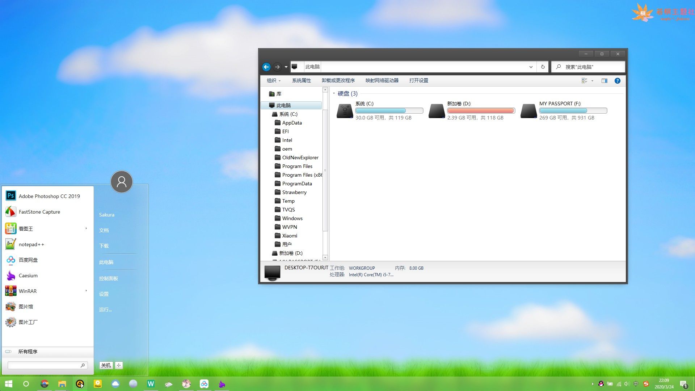Open the WPS Writer taskbar icon
This screenshot has height=391, width=695.
(x=151, y=384)
